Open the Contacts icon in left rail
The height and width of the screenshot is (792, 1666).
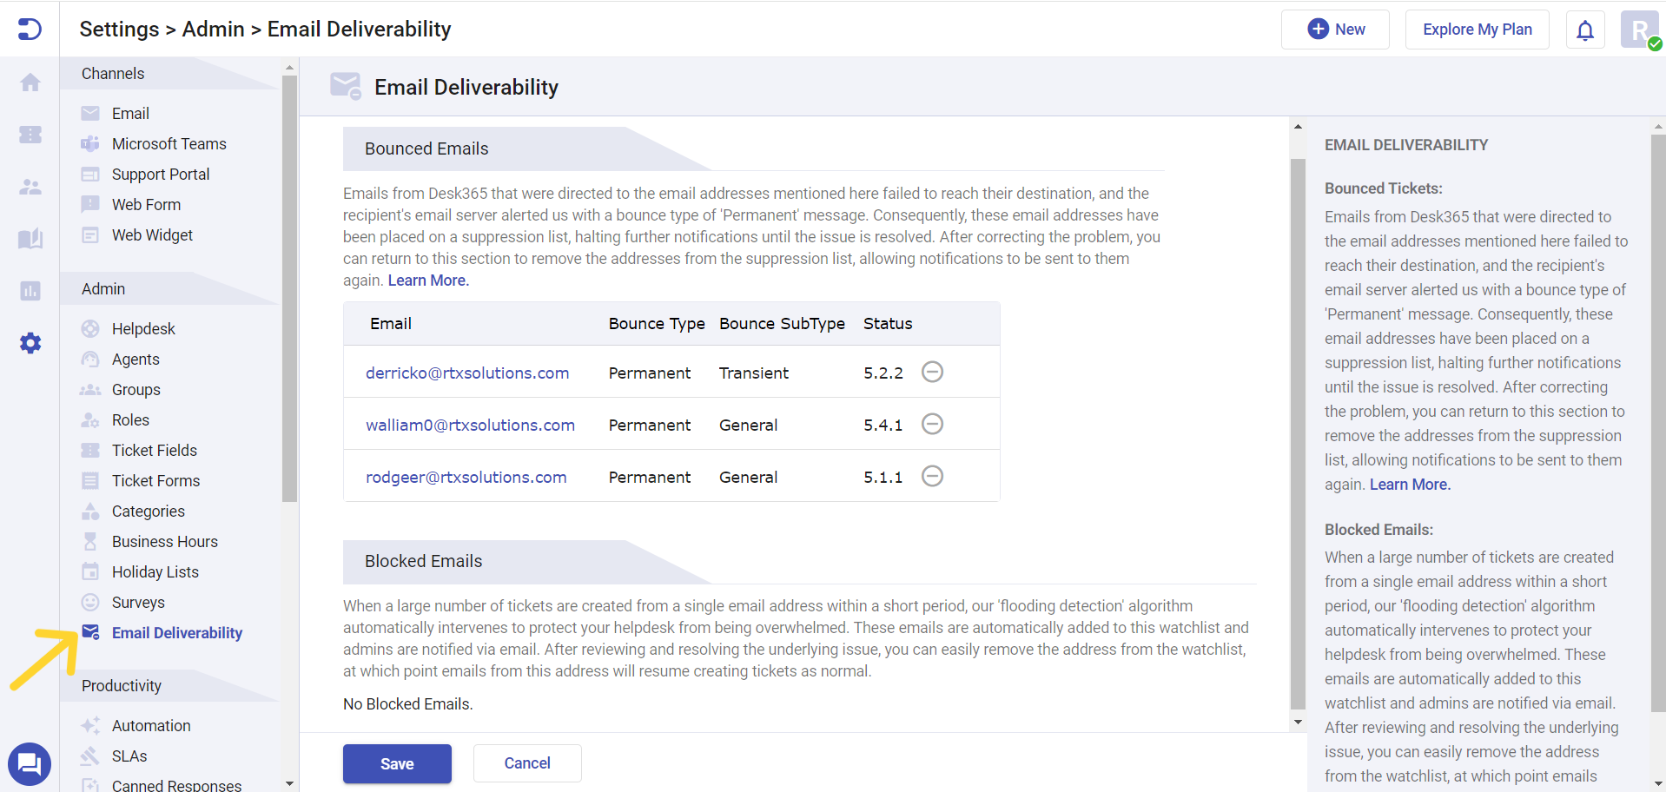click(30, 187)
